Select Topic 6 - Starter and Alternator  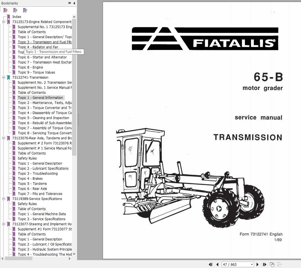pos(42,57)
